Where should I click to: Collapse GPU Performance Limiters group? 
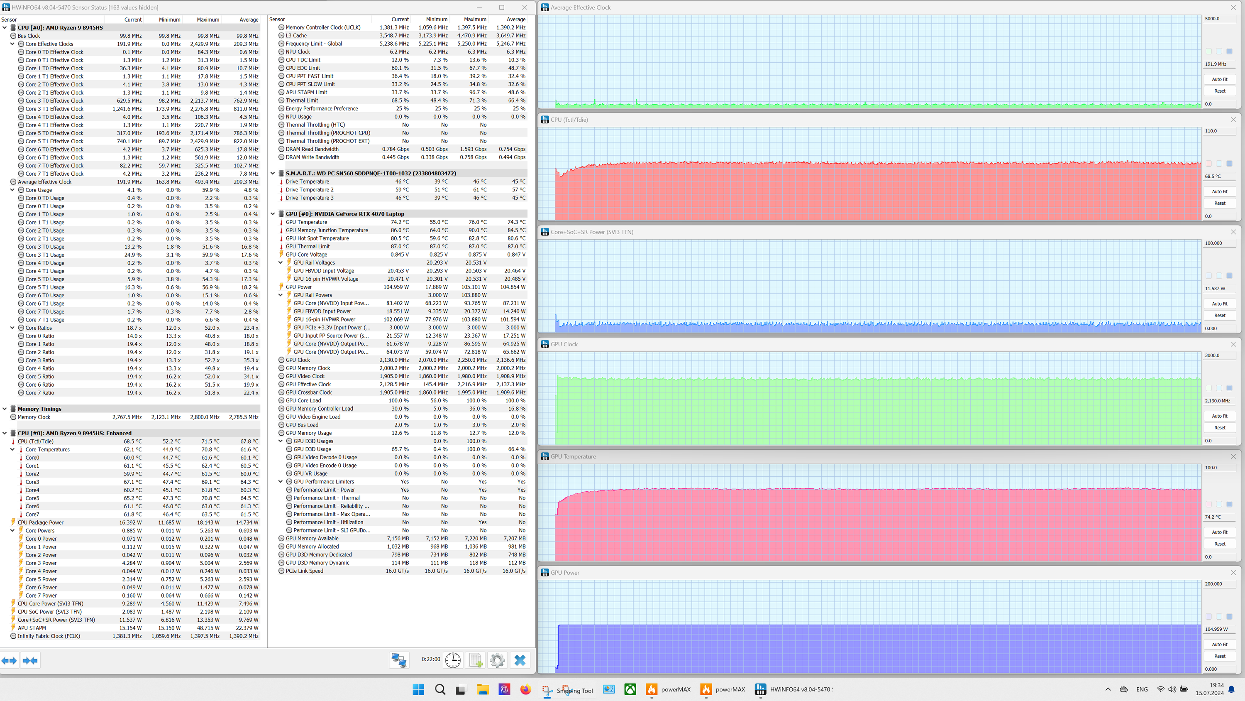[x=280, y=481]
